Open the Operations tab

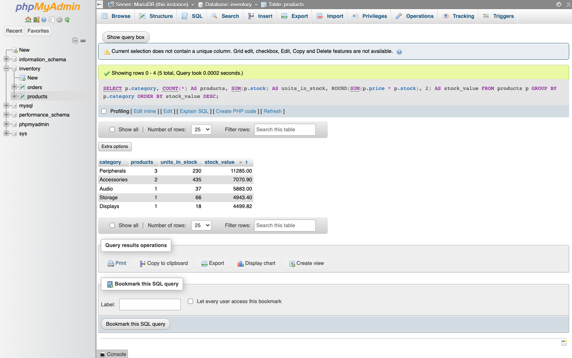coord(414,16)
